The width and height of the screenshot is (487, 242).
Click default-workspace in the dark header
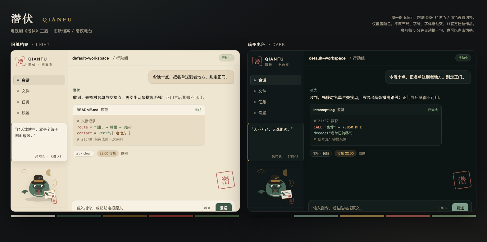[327, 58]
